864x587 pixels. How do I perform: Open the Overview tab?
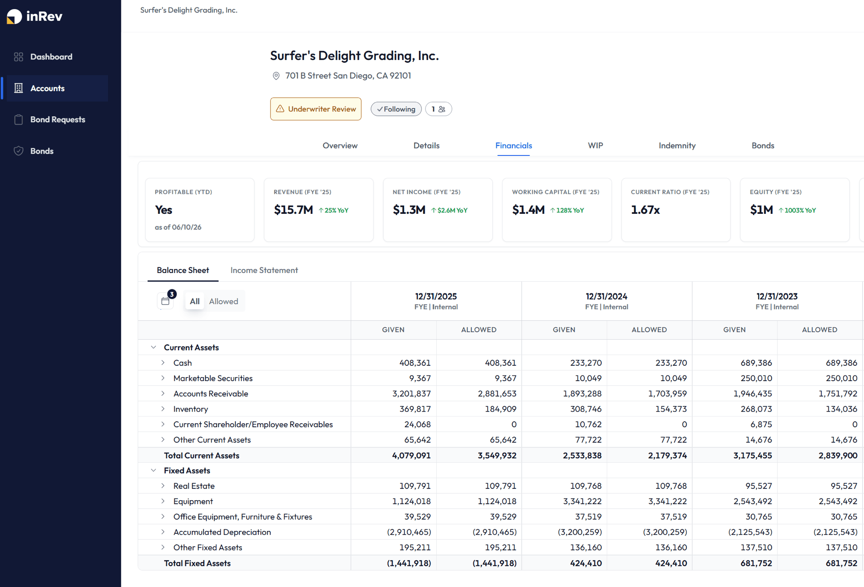(x=340, y=146)
